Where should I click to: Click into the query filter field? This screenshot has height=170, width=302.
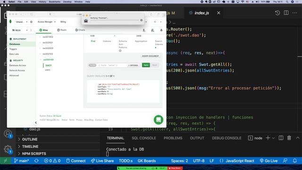click(112, 65)
